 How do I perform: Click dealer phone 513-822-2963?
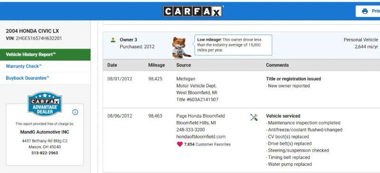point(45,153)
